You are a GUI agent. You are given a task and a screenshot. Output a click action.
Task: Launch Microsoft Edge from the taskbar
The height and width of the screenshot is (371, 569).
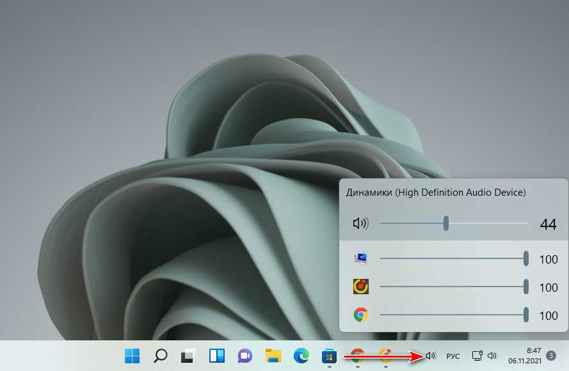coord(301,356)
